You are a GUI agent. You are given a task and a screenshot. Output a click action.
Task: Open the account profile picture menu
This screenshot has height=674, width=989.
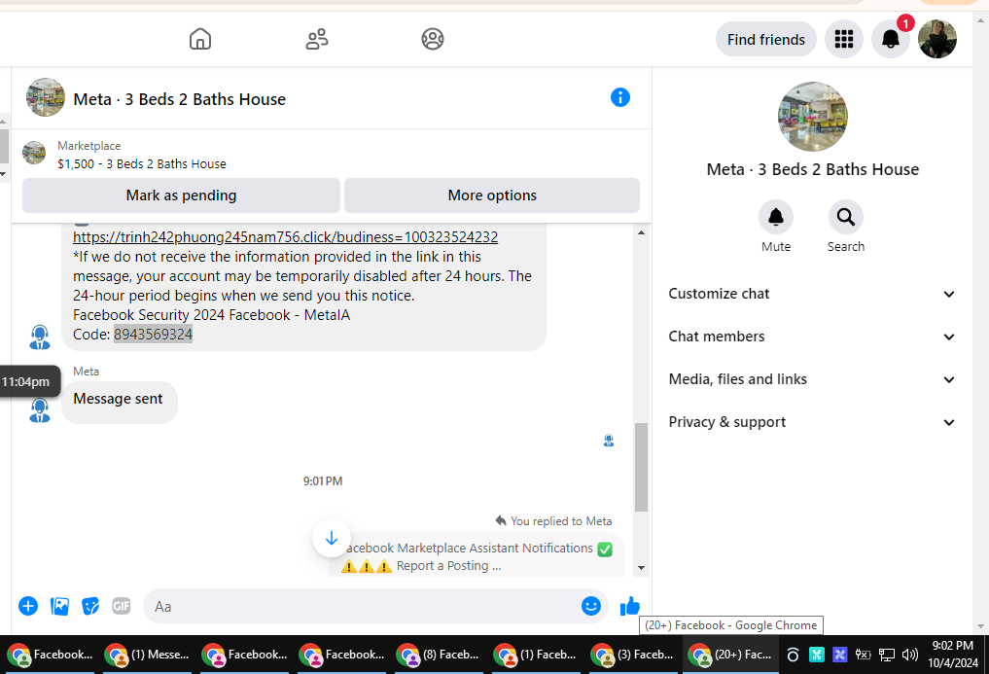coord(937,39)
